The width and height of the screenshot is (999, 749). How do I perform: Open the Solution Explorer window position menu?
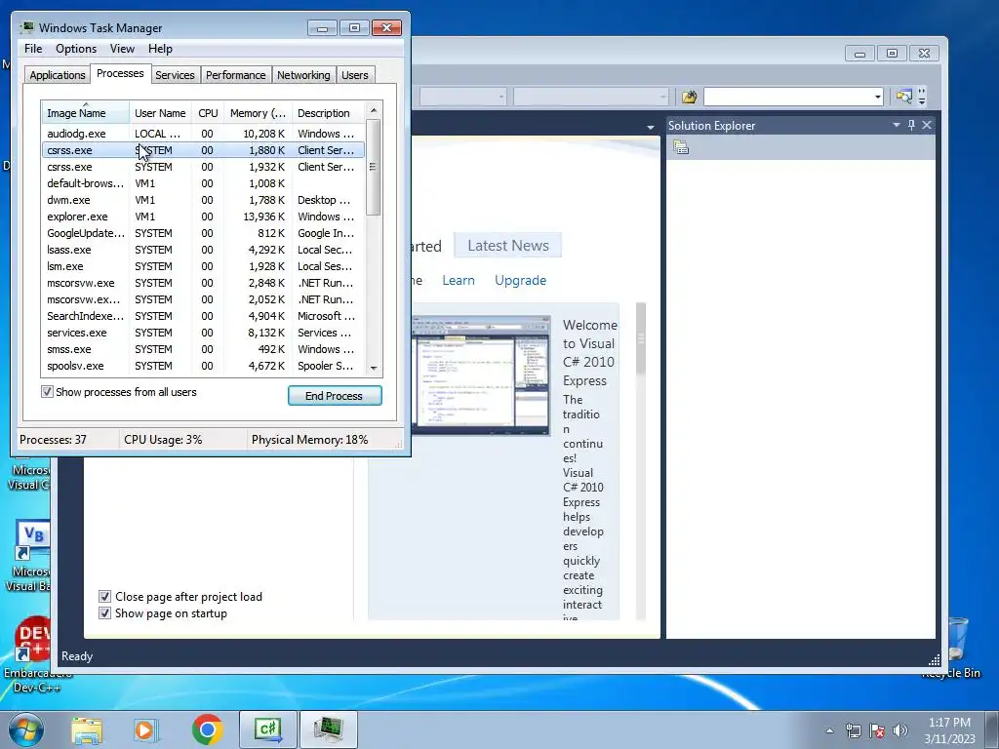pos(897,126)
